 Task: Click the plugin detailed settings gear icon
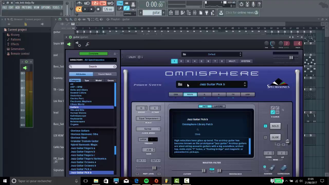point(78,44)
